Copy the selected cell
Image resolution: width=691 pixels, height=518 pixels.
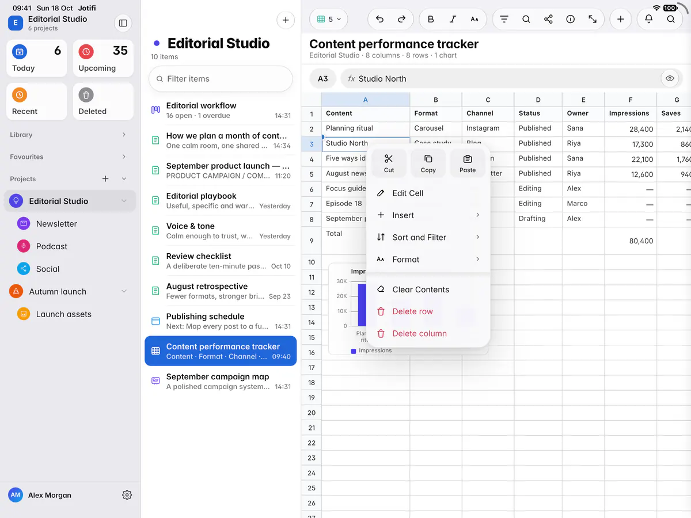[428, 163]
